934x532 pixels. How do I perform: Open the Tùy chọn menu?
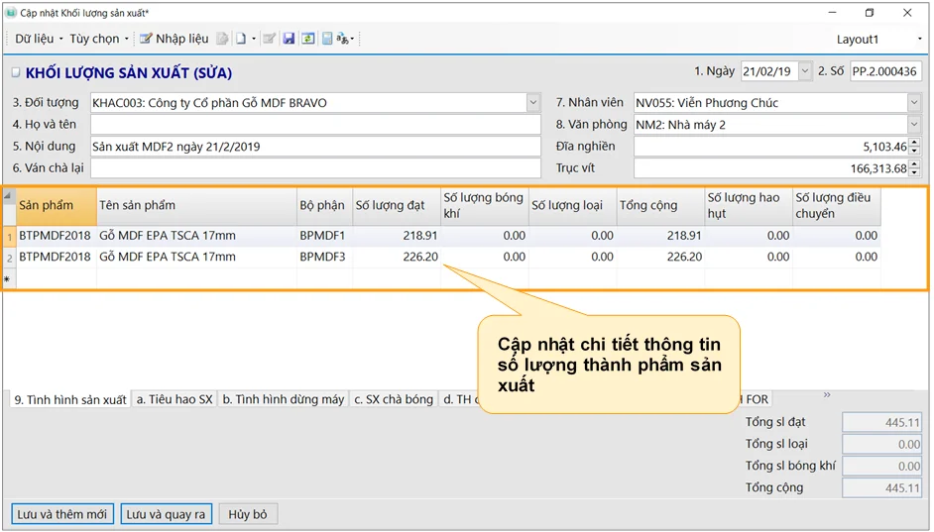click(98, 39)
